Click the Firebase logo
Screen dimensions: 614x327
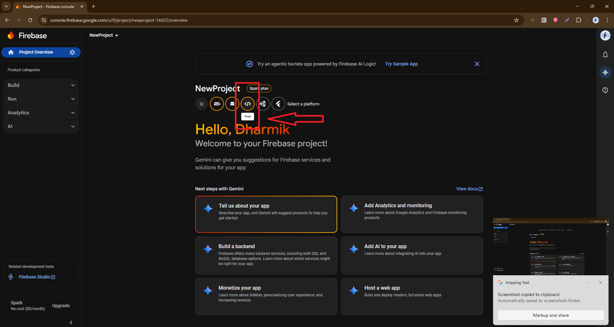[x=27, y=35]
